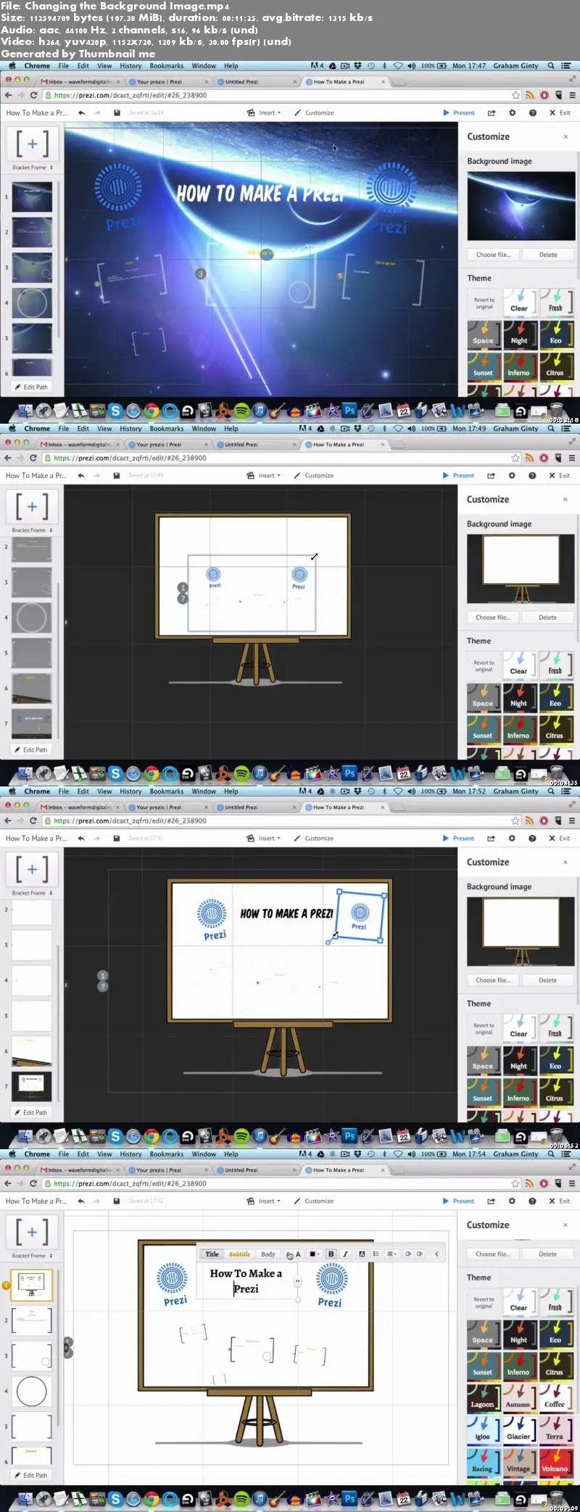
Task: Click the share icon in the 17:47 frame
Action: pyautogui.click(x=492, y=112)
